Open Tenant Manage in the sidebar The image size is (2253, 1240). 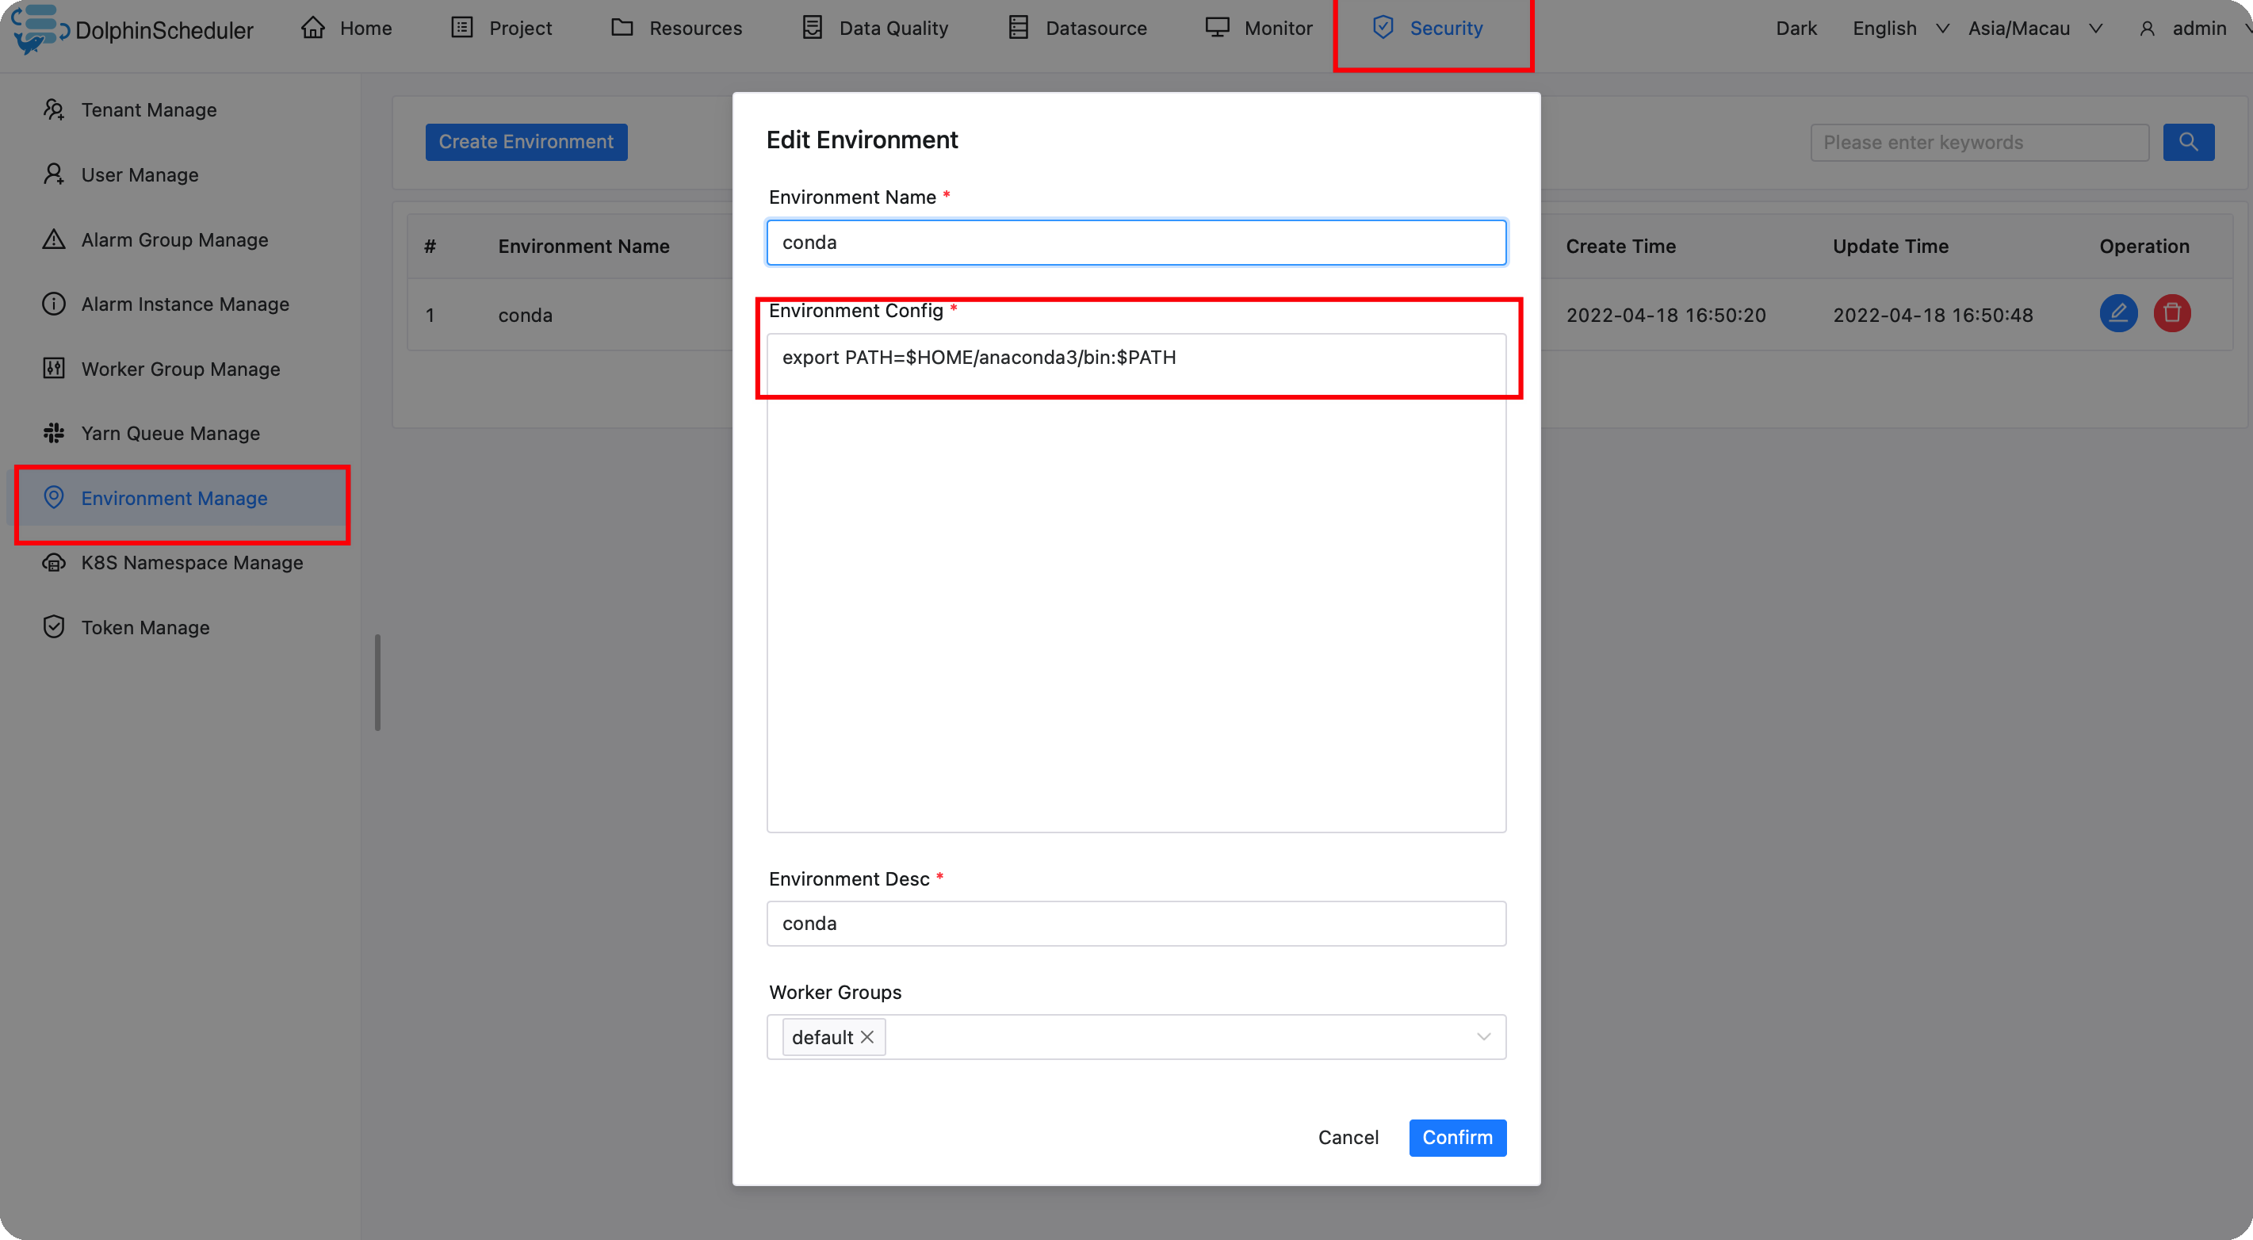click(149, 110)
